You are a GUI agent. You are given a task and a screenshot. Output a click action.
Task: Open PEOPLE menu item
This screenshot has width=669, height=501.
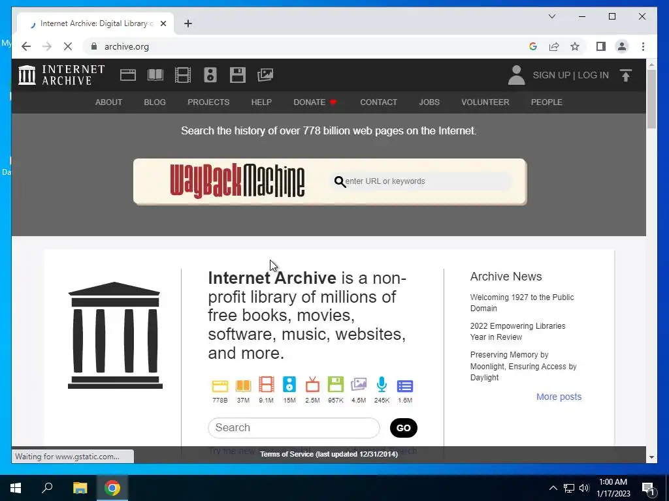tap(547, 102)
